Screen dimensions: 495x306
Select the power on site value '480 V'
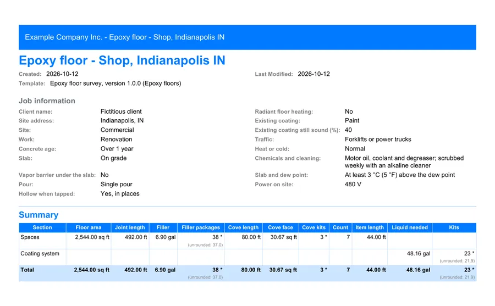353,184
